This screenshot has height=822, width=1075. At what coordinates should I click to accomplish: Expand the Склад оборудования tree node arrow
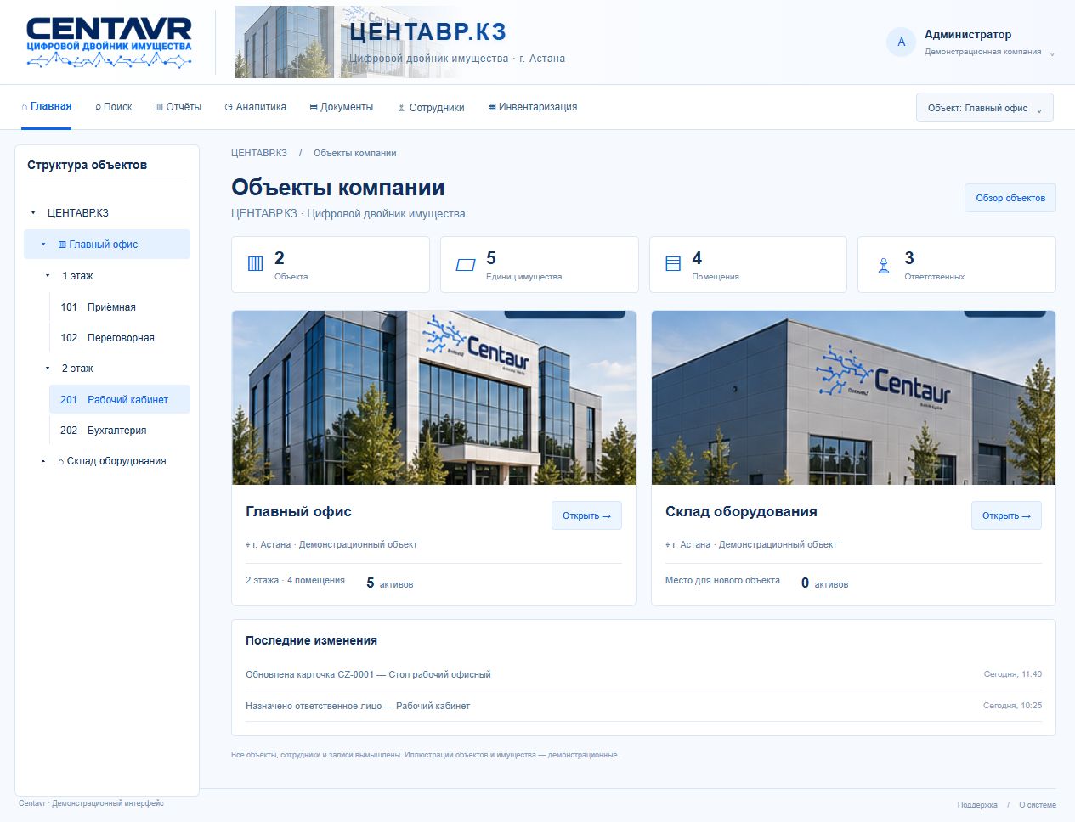[43, 461]
